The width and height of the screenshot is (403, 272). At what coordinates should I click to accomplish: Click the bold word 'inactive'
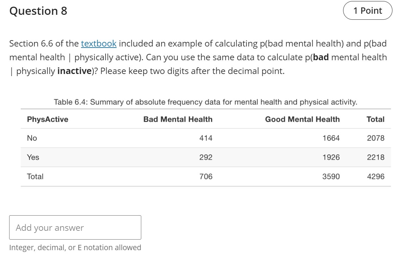74,71
